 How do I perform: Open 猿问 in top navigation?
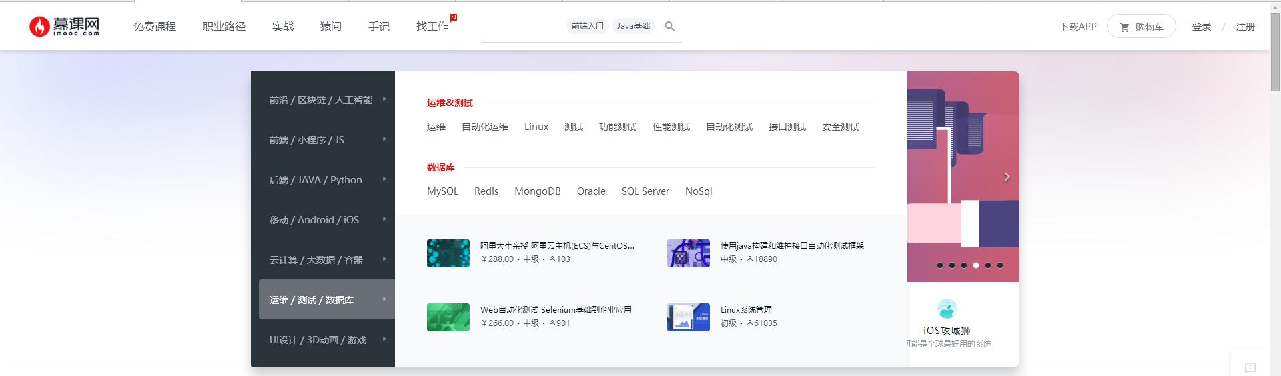pyautogui.click(x=331, y=27)
